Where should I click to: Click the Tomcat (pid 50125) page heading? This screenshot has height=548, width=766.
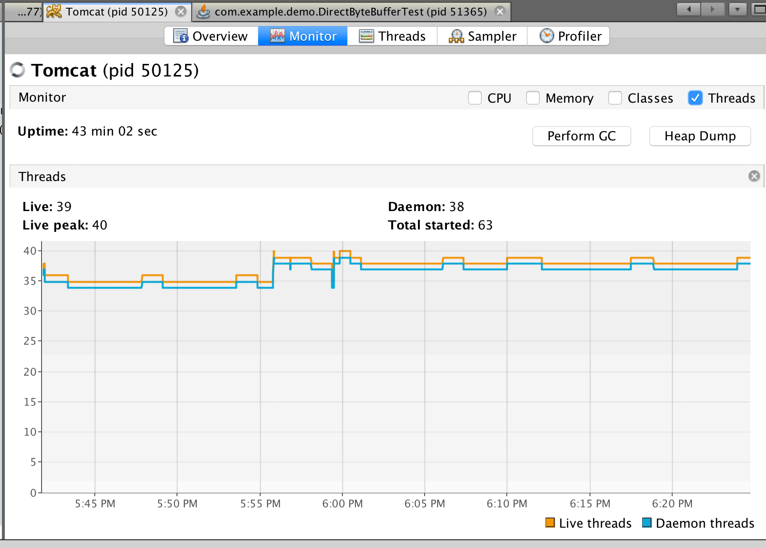coord(115,71)
